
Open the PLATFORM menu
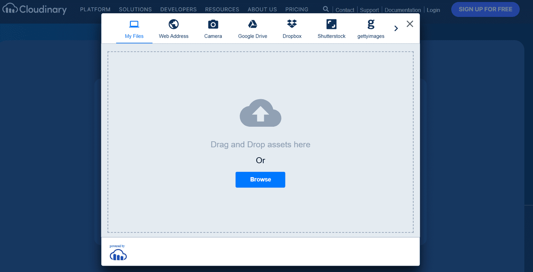[95, 9]
